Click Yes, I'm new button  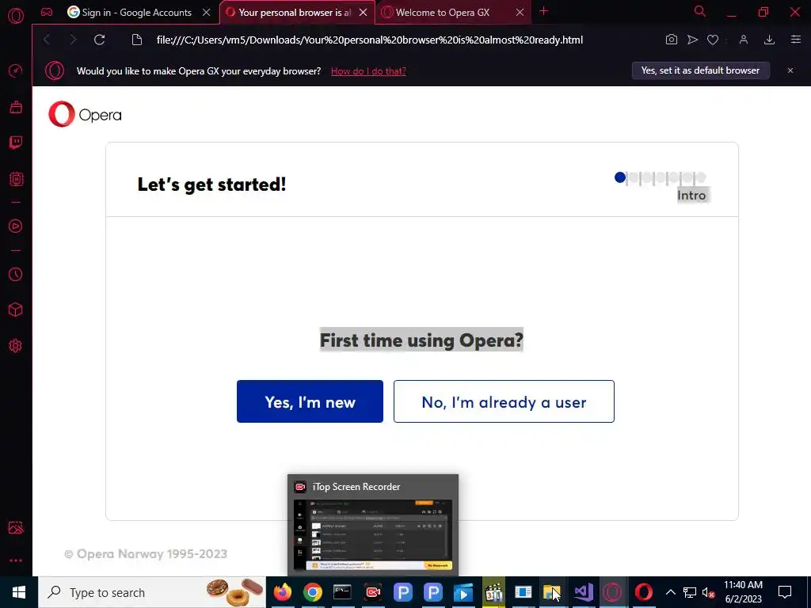[310, 401]
